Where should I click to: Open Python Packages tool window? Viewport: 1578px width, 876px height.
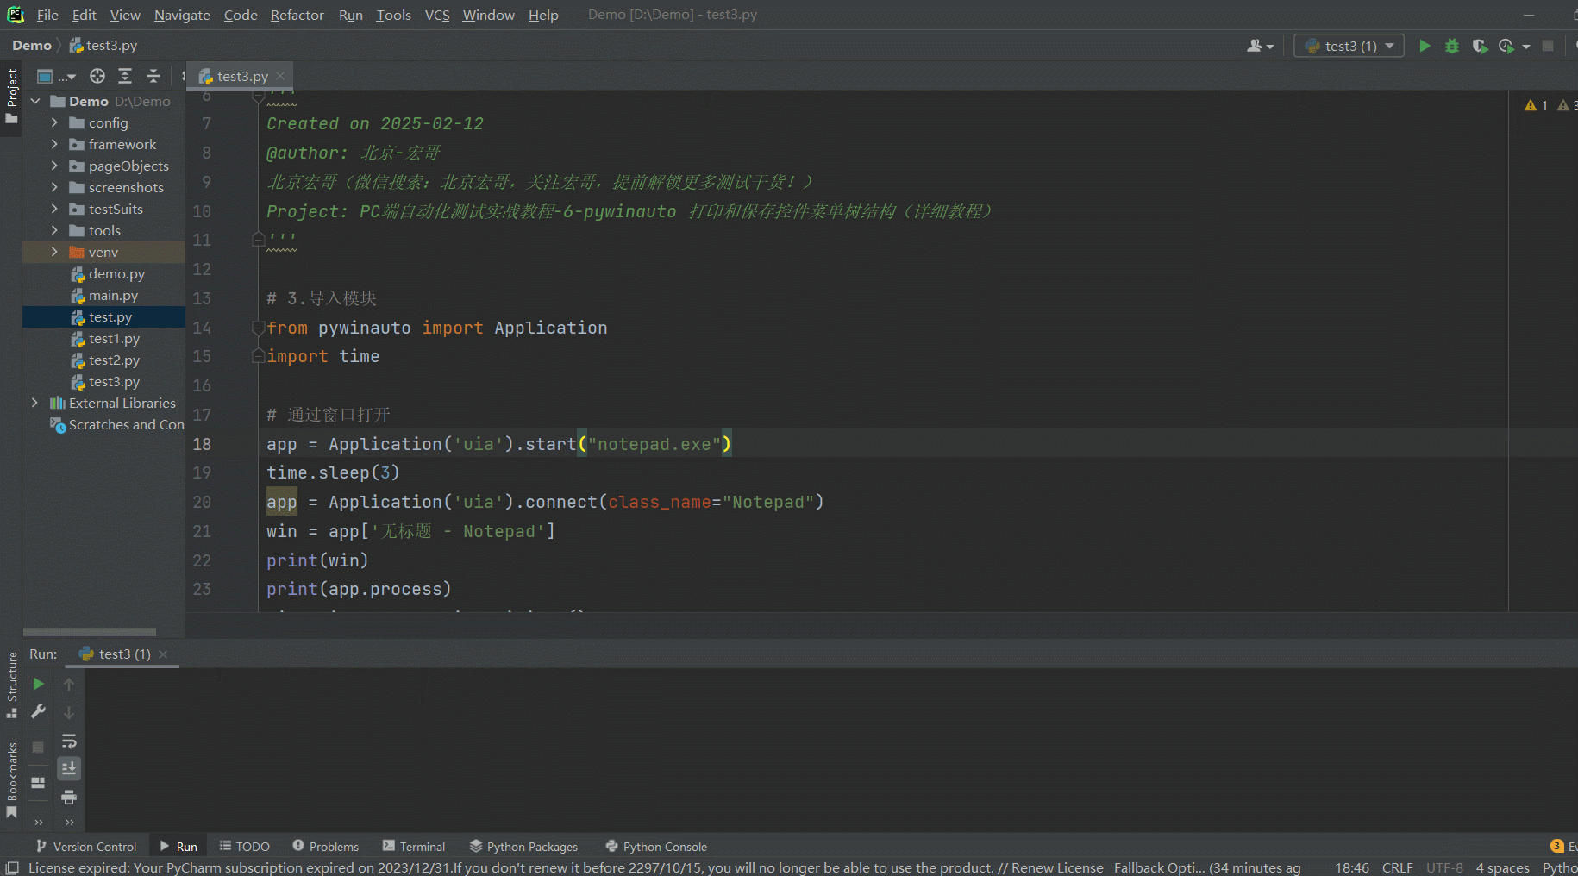[523, 847]
